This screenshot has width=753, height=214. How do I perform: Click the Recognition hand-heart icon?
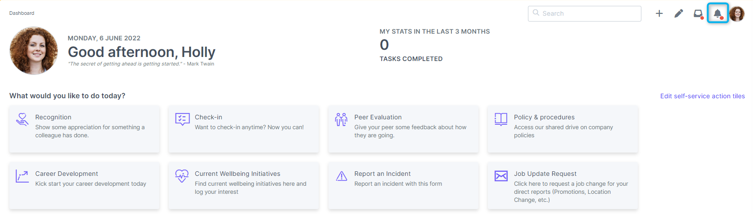22,119
